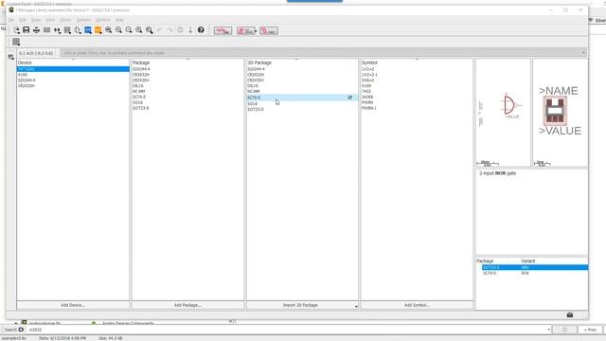The height and width of the screenshot is (341, 606).
Task: Click the Zoom to fit magnifier icon
Action: pyautogui.click(x=109, y=30)
